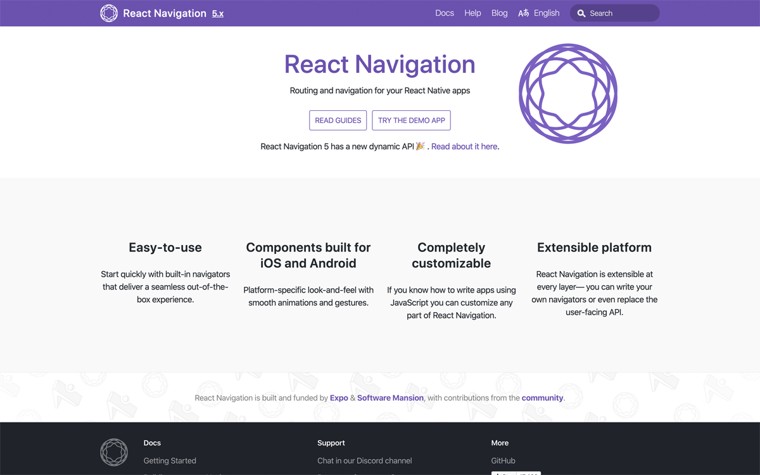Screen dimensions: 760x475
Task: Visit the GitHub link in footer
Action: tap(503, 460)
